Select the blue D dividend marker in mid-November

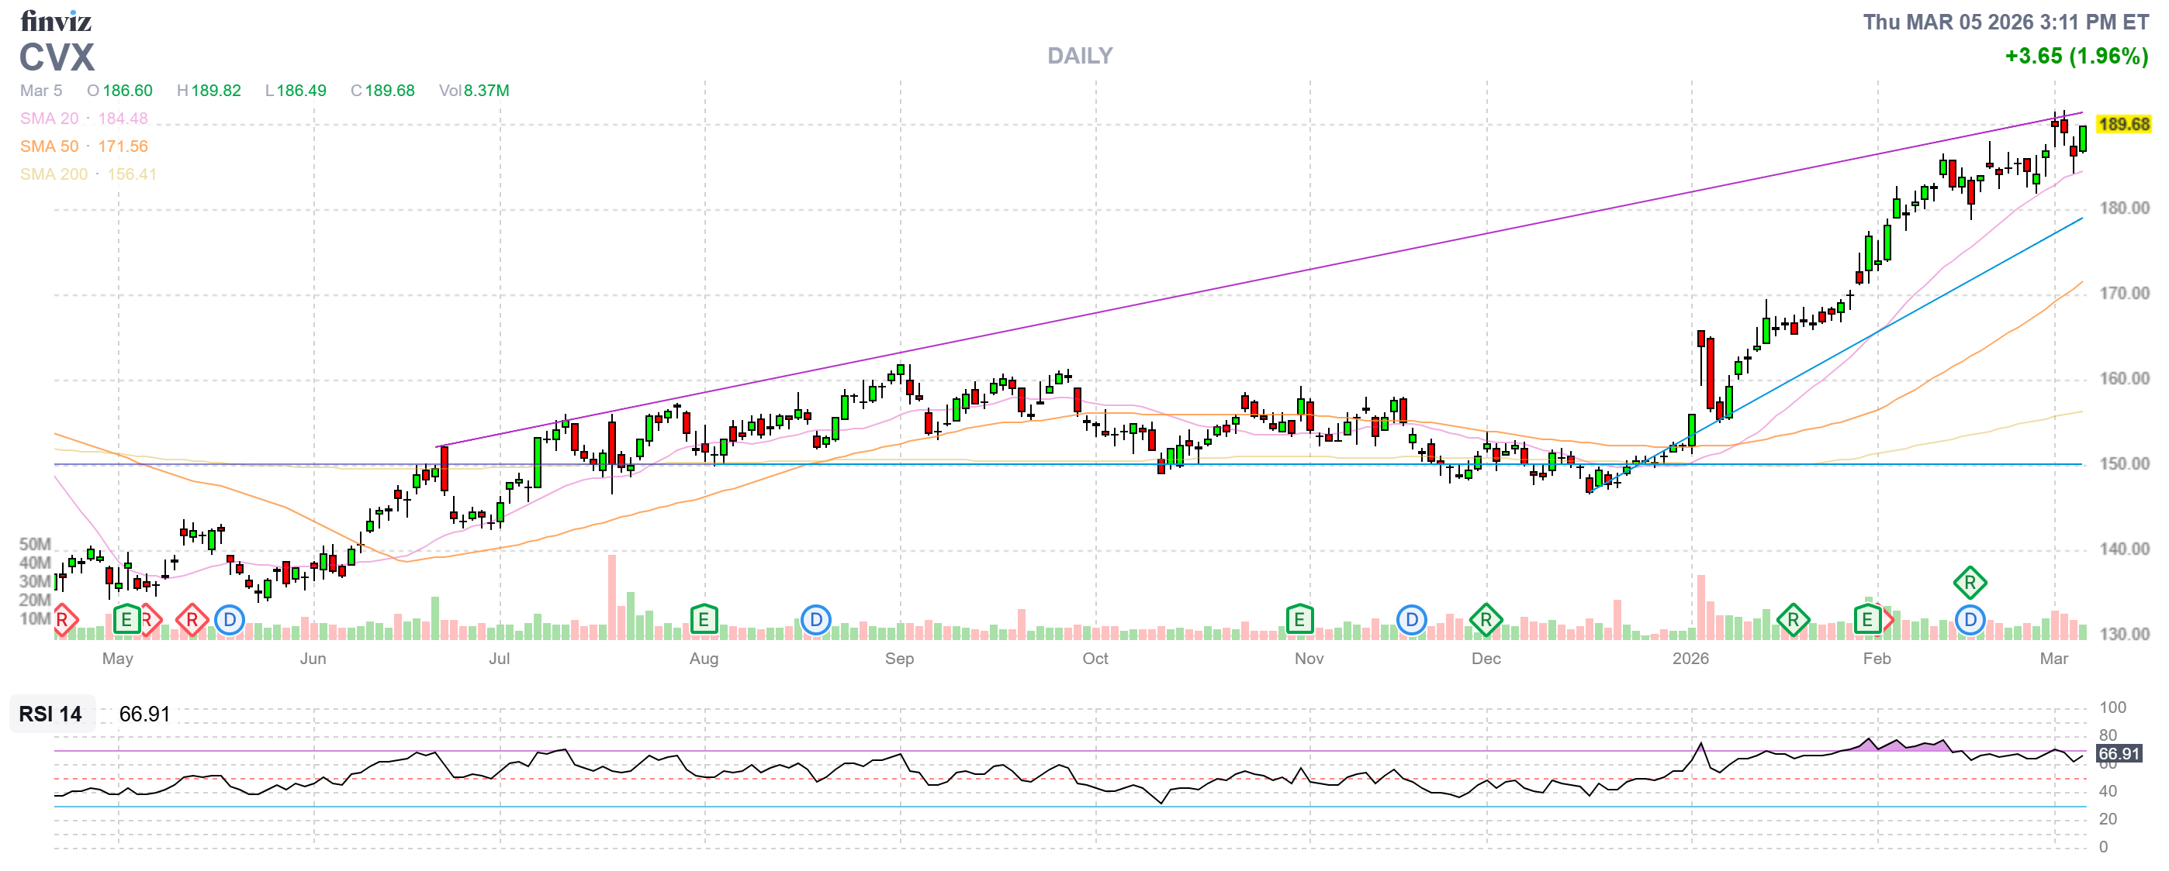[x=1411, y=621]
